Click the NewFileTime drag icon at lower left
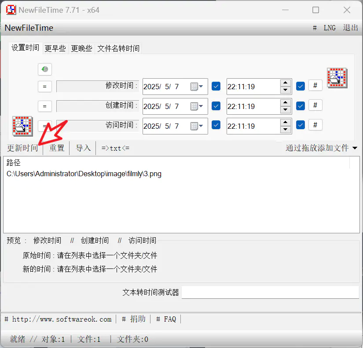This screenshot has width=363, height=348. click(x=22, y=126)
